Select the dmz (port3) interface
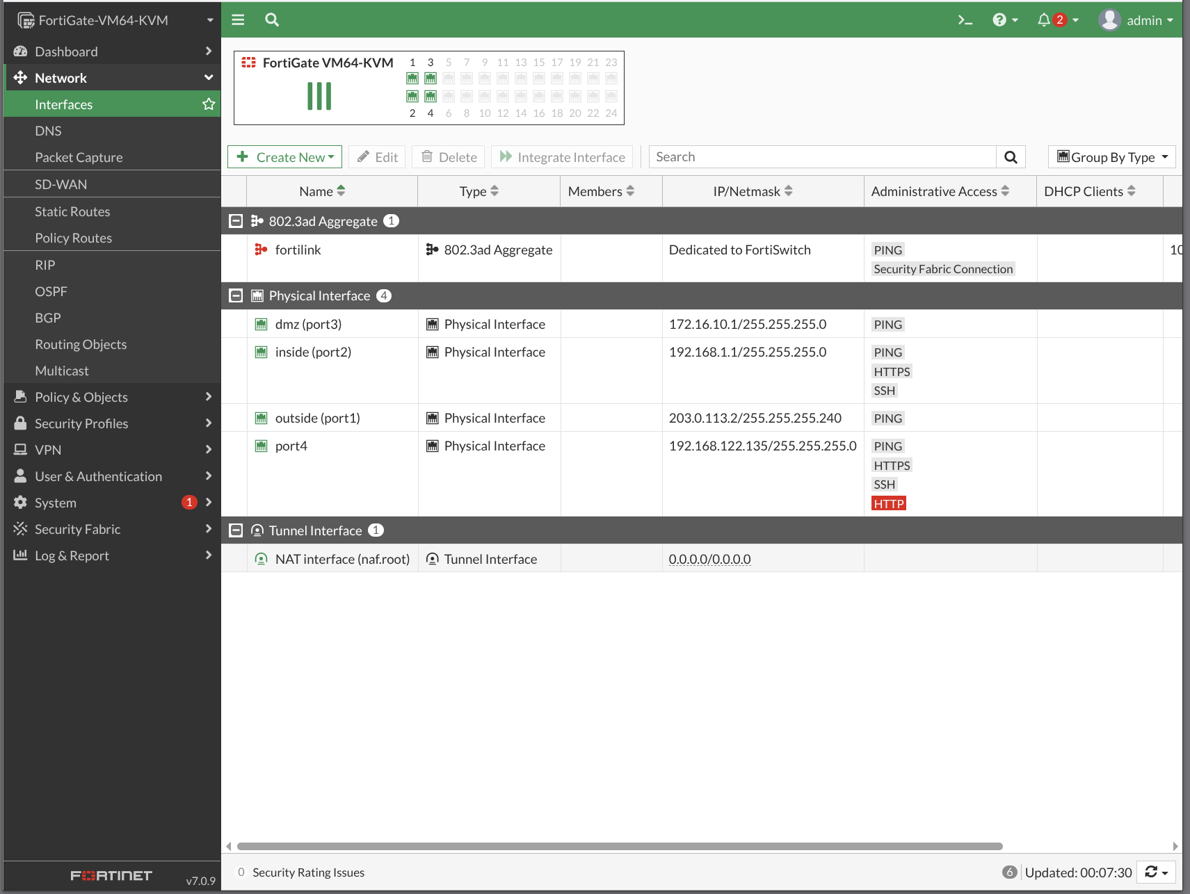The image size is (1190, 894). [x=702, y=324]
